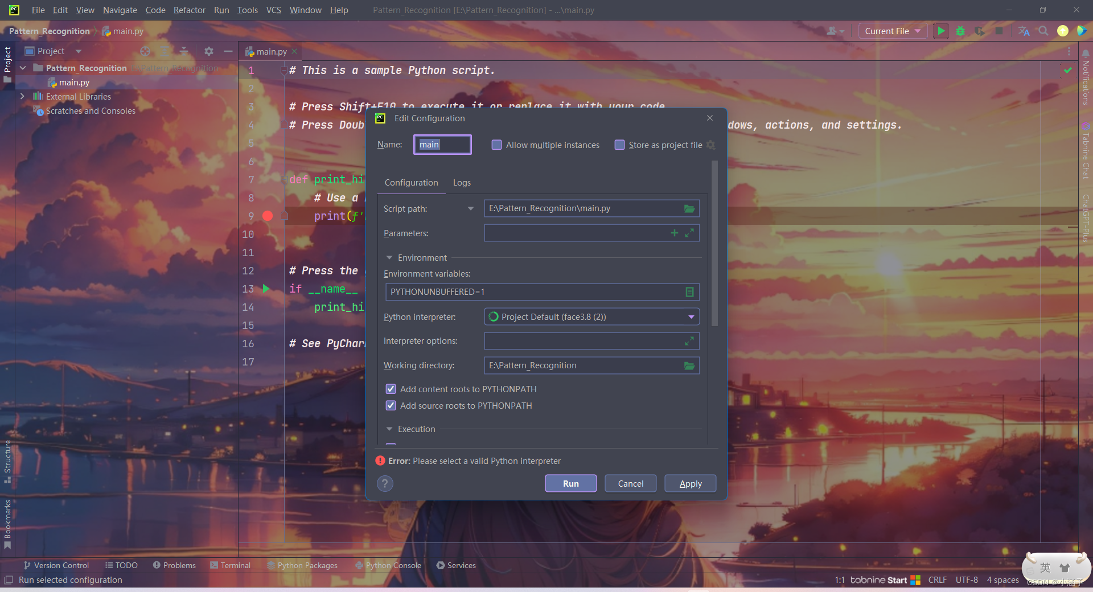1093x592 pixels.
Task: Check Store as project file
Action: tap(619, 145)
